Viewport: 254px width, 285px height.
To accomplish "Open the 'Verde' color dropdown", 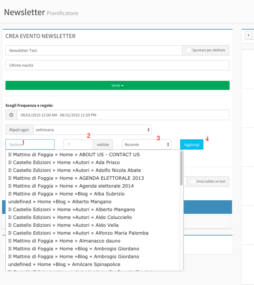I will pos(117,85).
